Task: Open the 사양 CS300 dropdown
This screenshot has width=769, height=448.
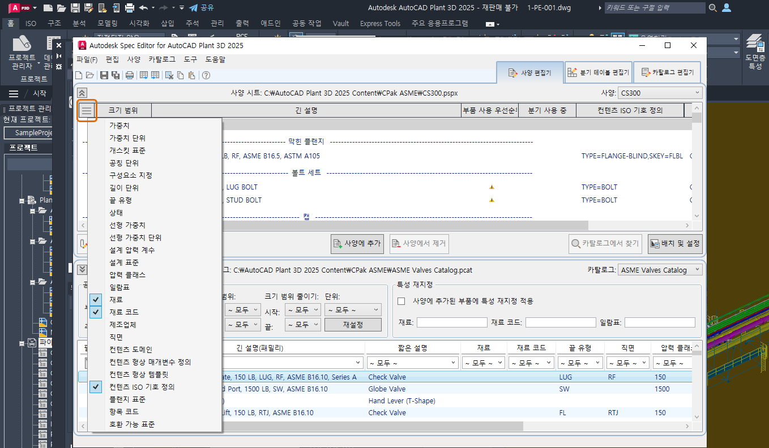Action: pyautogui.click(x=660, y=93)
